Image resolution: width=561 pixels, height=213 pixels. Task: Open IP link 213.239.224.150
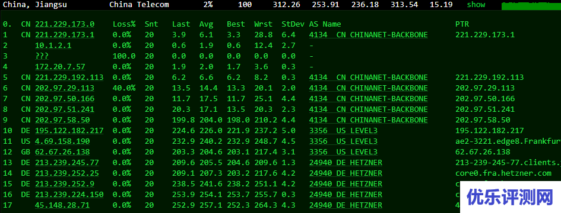[69, 195]
